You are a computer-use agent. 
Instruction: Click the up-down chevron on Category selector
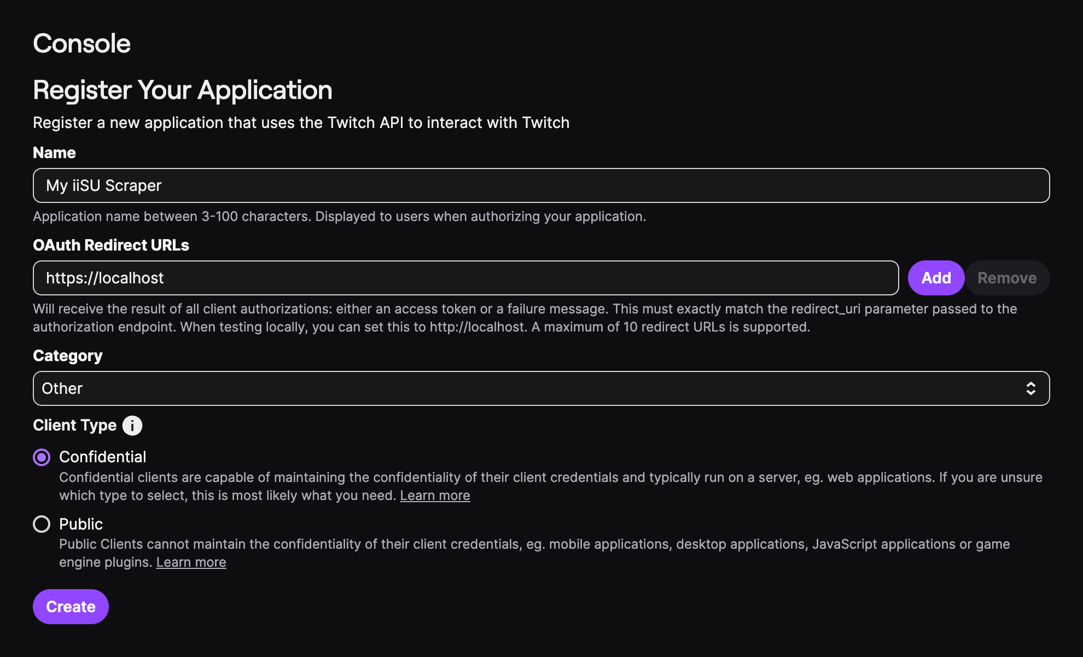click(1030, 388)
